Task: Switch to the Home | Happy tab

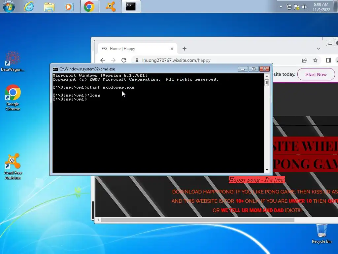Action: click(x=138, y=49)
